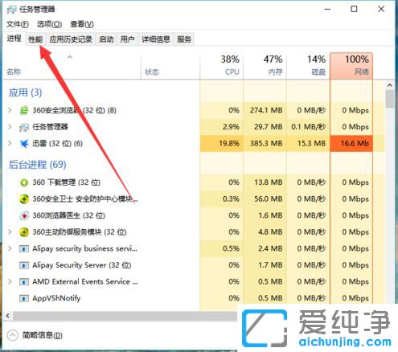The image size is (398, 352).
Task: Click the 任务管理器 process row icon
Action: (x=24, y=127)
